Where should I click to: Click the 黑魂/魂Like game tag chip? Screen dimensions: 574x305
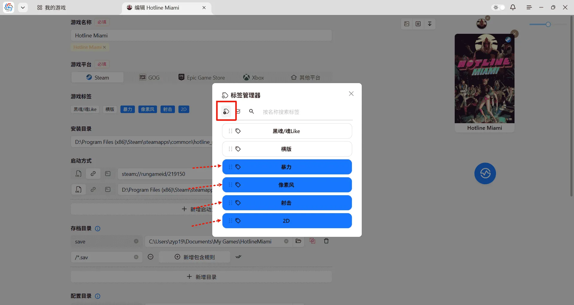(85, 109)
